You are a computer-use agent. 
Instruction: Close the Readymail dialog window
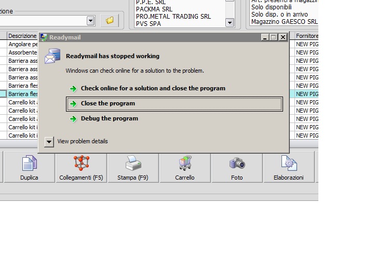[x=283, y=37]
